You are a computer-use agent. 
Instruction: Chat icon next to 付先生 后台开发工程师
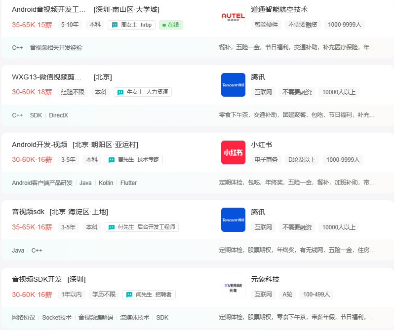(x=112, y=227)
